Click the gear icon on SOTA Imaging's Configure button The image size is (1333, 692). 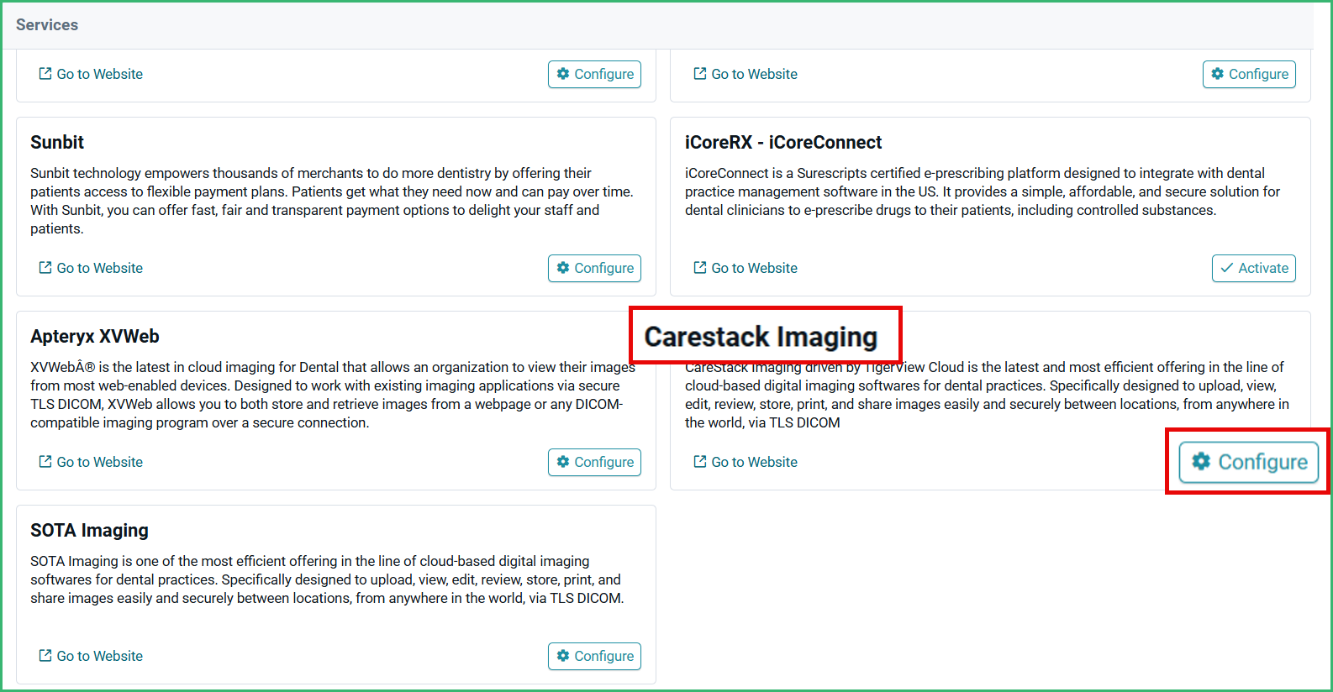(x=563, y=656)
